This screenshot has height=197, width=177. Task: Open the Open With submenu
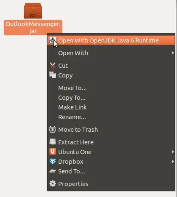[111, 53]
